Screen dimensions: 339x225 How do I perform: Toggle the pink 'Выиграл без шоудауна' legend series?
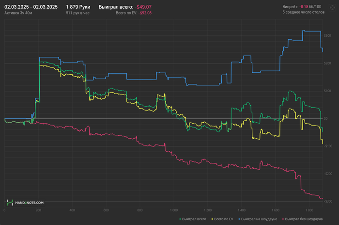(302, 219)
